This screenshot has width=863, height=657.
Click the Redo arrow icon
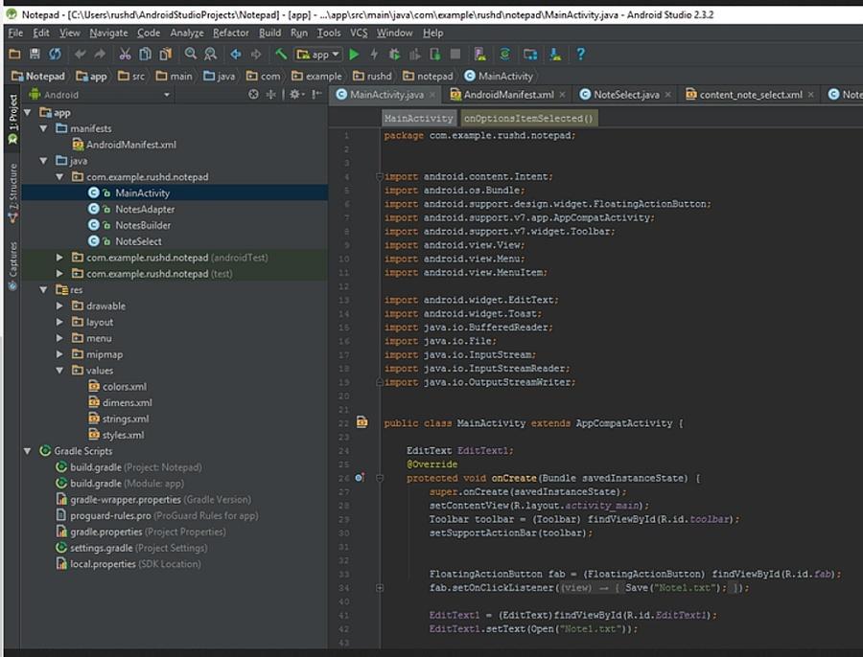100,54
